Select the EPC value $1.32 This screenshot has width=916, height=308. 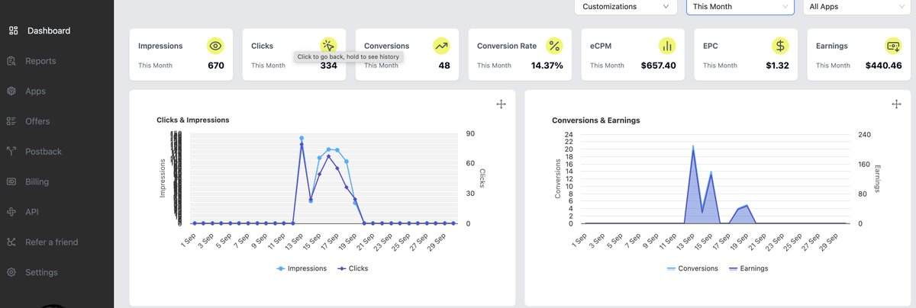[777, 66]
